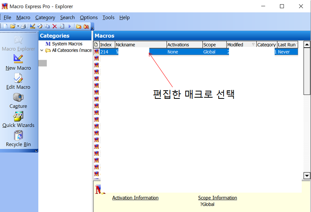The width and height of the screenshot is (311, 212).
Task: Click the blue Run Macro play icon
Action: pos(69,26)
